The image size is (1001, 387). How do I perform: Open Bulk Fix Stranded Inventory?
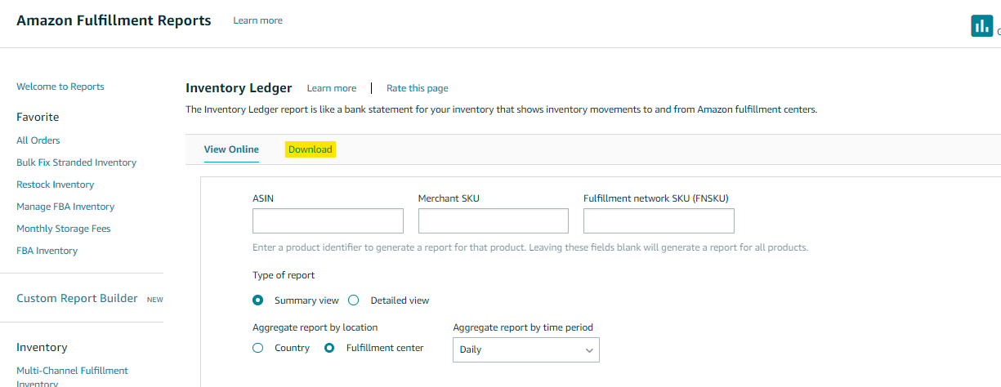point(76,162)
